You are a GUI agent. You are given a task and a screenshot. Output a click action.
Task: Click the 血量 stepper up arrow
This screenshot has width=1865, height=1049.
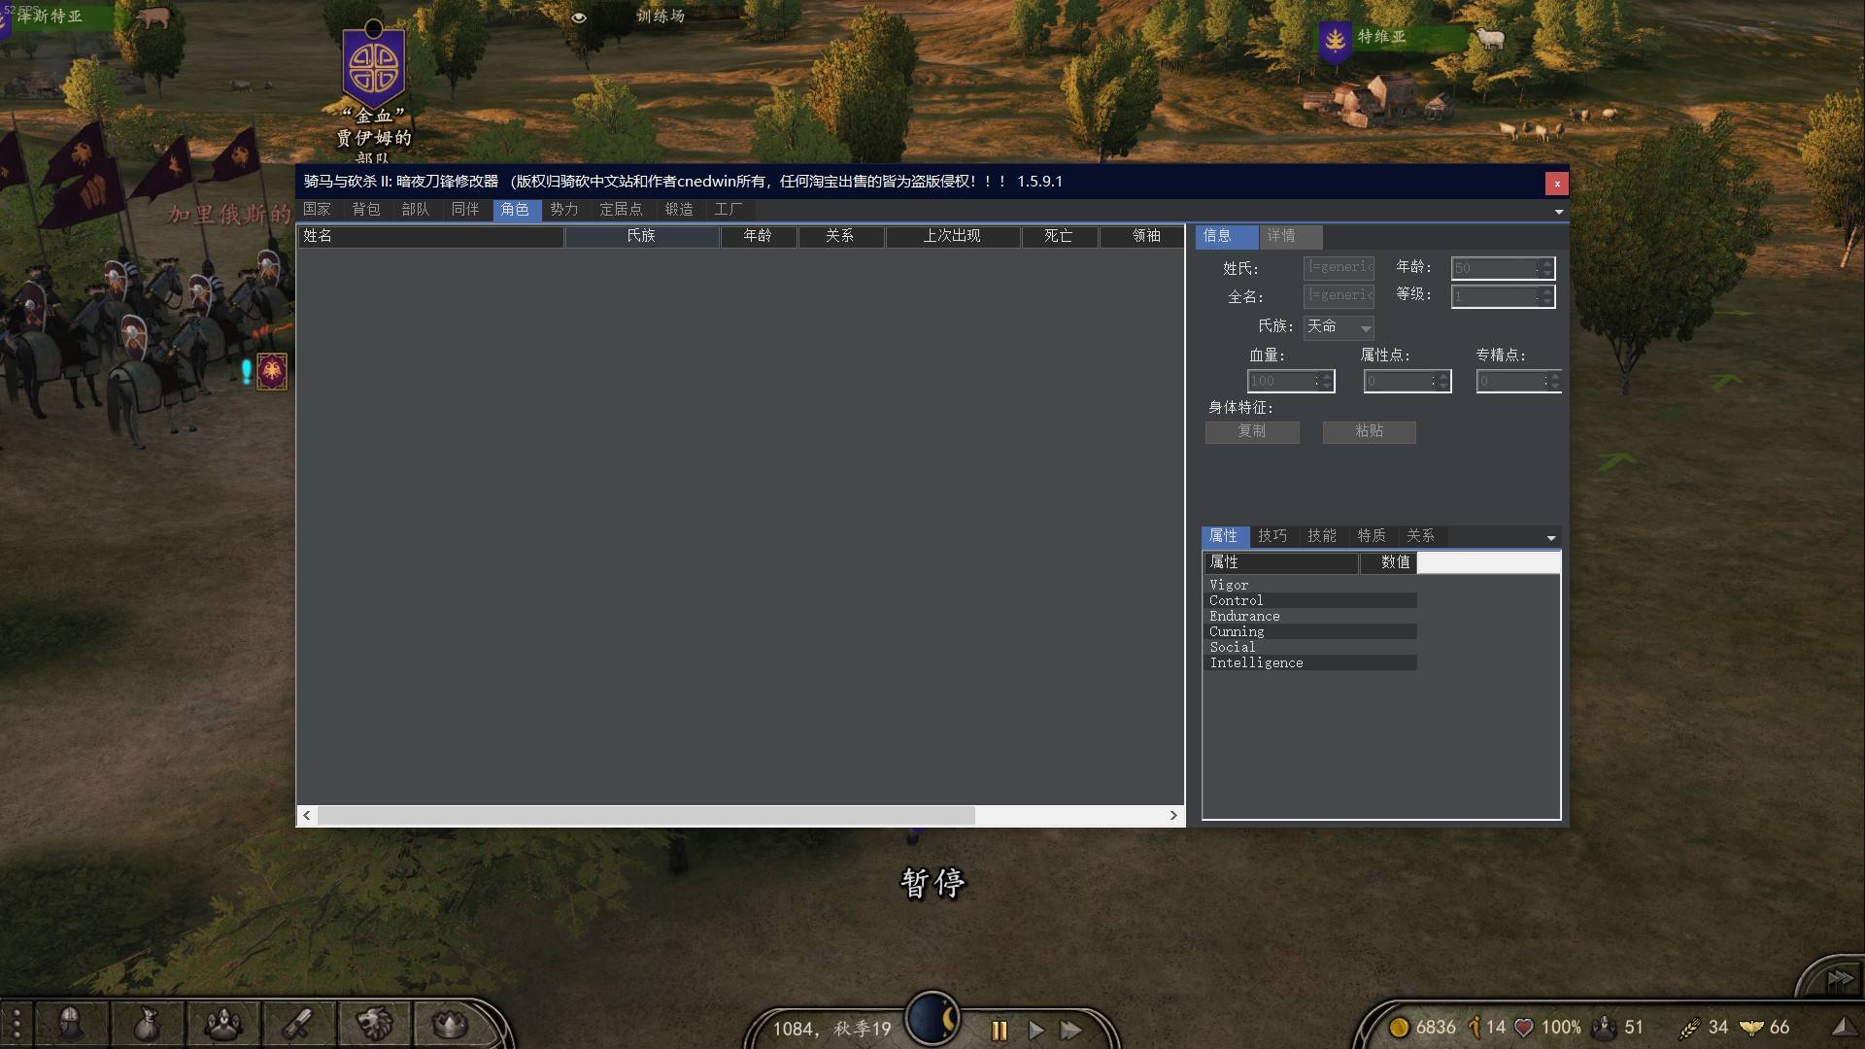coord(1327,377)
